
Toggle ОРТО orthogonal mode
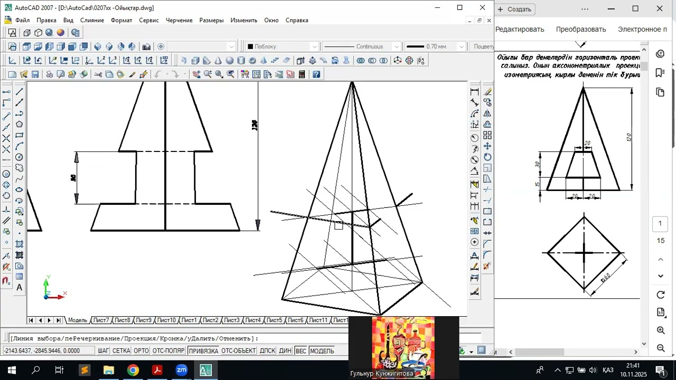coord(142,351)
